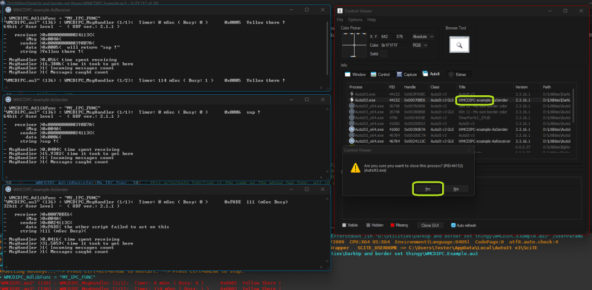Image resolution: width=592 pixels, height=290 pixels.
Task: Click No in the close process dialog
Action: click(456, 189)
